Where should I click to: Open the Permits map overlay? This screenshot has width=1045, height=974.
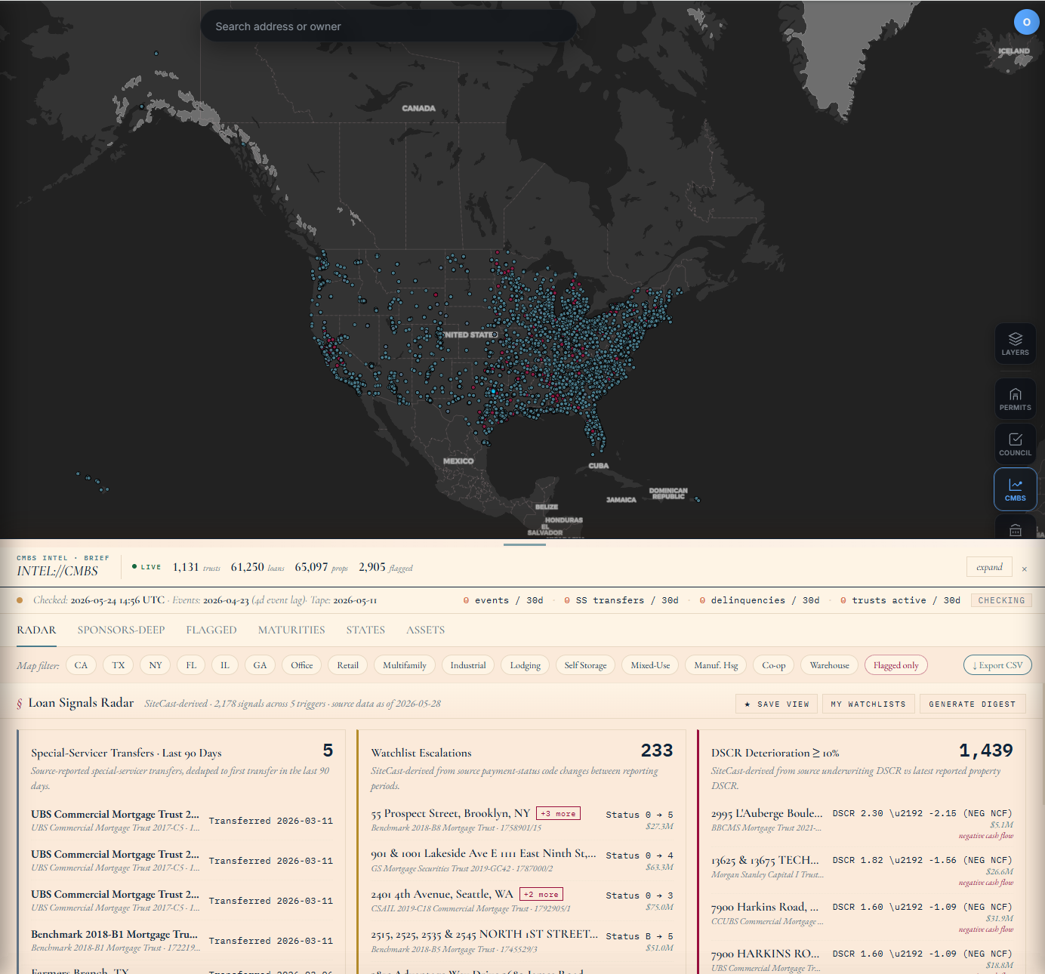tap(1015, 399)
